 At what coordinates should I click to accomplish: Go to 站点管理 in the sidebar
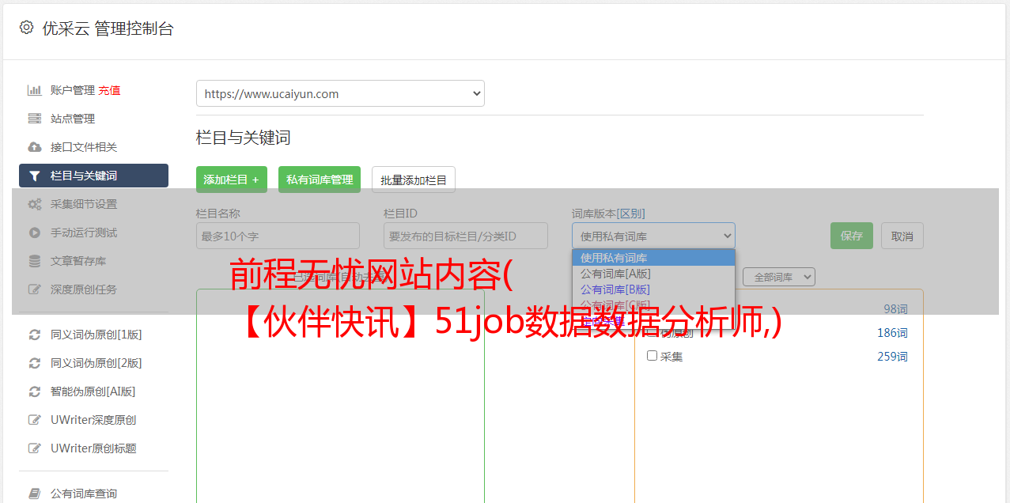[x=73, y=119]
